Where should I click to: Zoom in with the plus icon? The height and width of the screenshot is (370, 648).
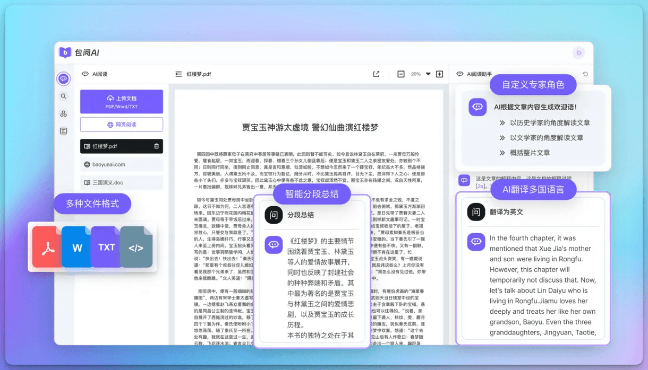(x=439, y=74)
